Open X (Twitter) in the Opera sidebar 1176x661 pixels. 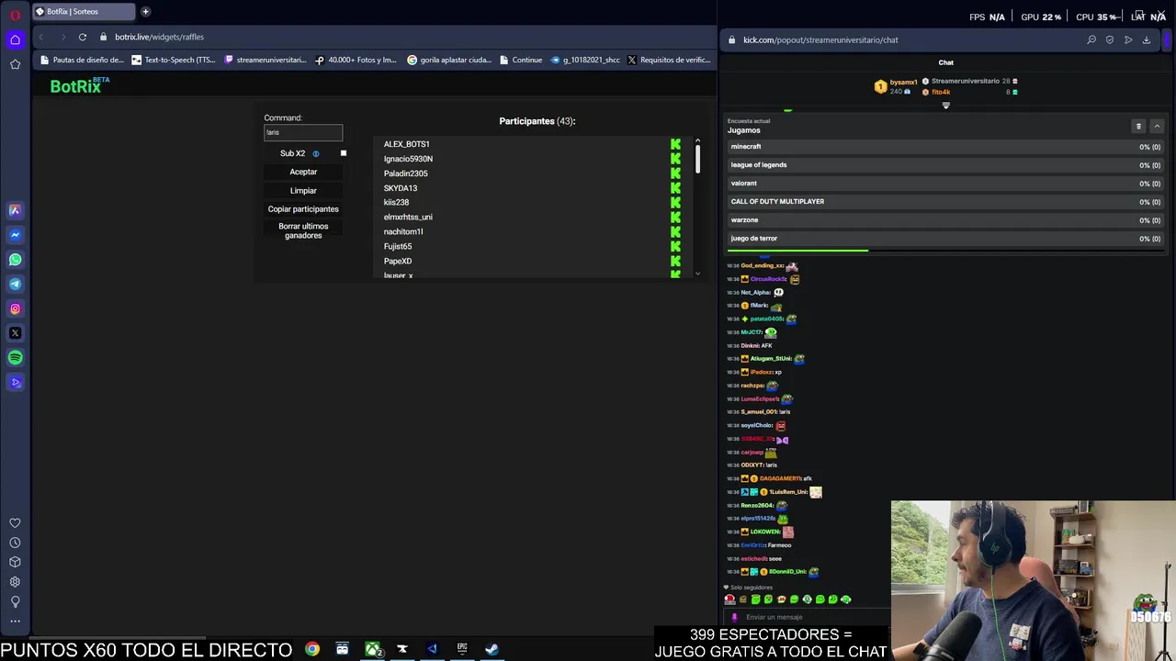(x=15, y=333)
